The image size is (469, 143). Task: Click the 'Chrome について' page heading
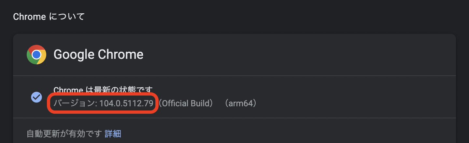(x=49, y=17)
